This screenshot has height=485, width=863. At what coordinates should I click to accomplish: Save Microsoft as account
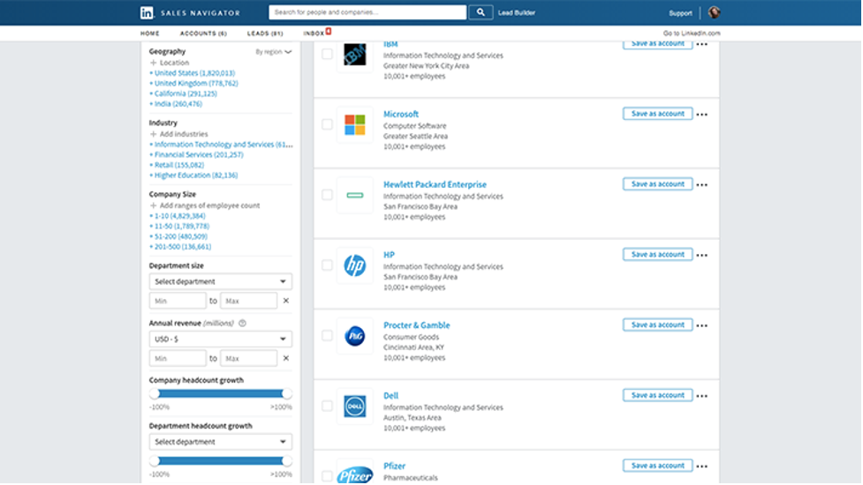[658, 114]
